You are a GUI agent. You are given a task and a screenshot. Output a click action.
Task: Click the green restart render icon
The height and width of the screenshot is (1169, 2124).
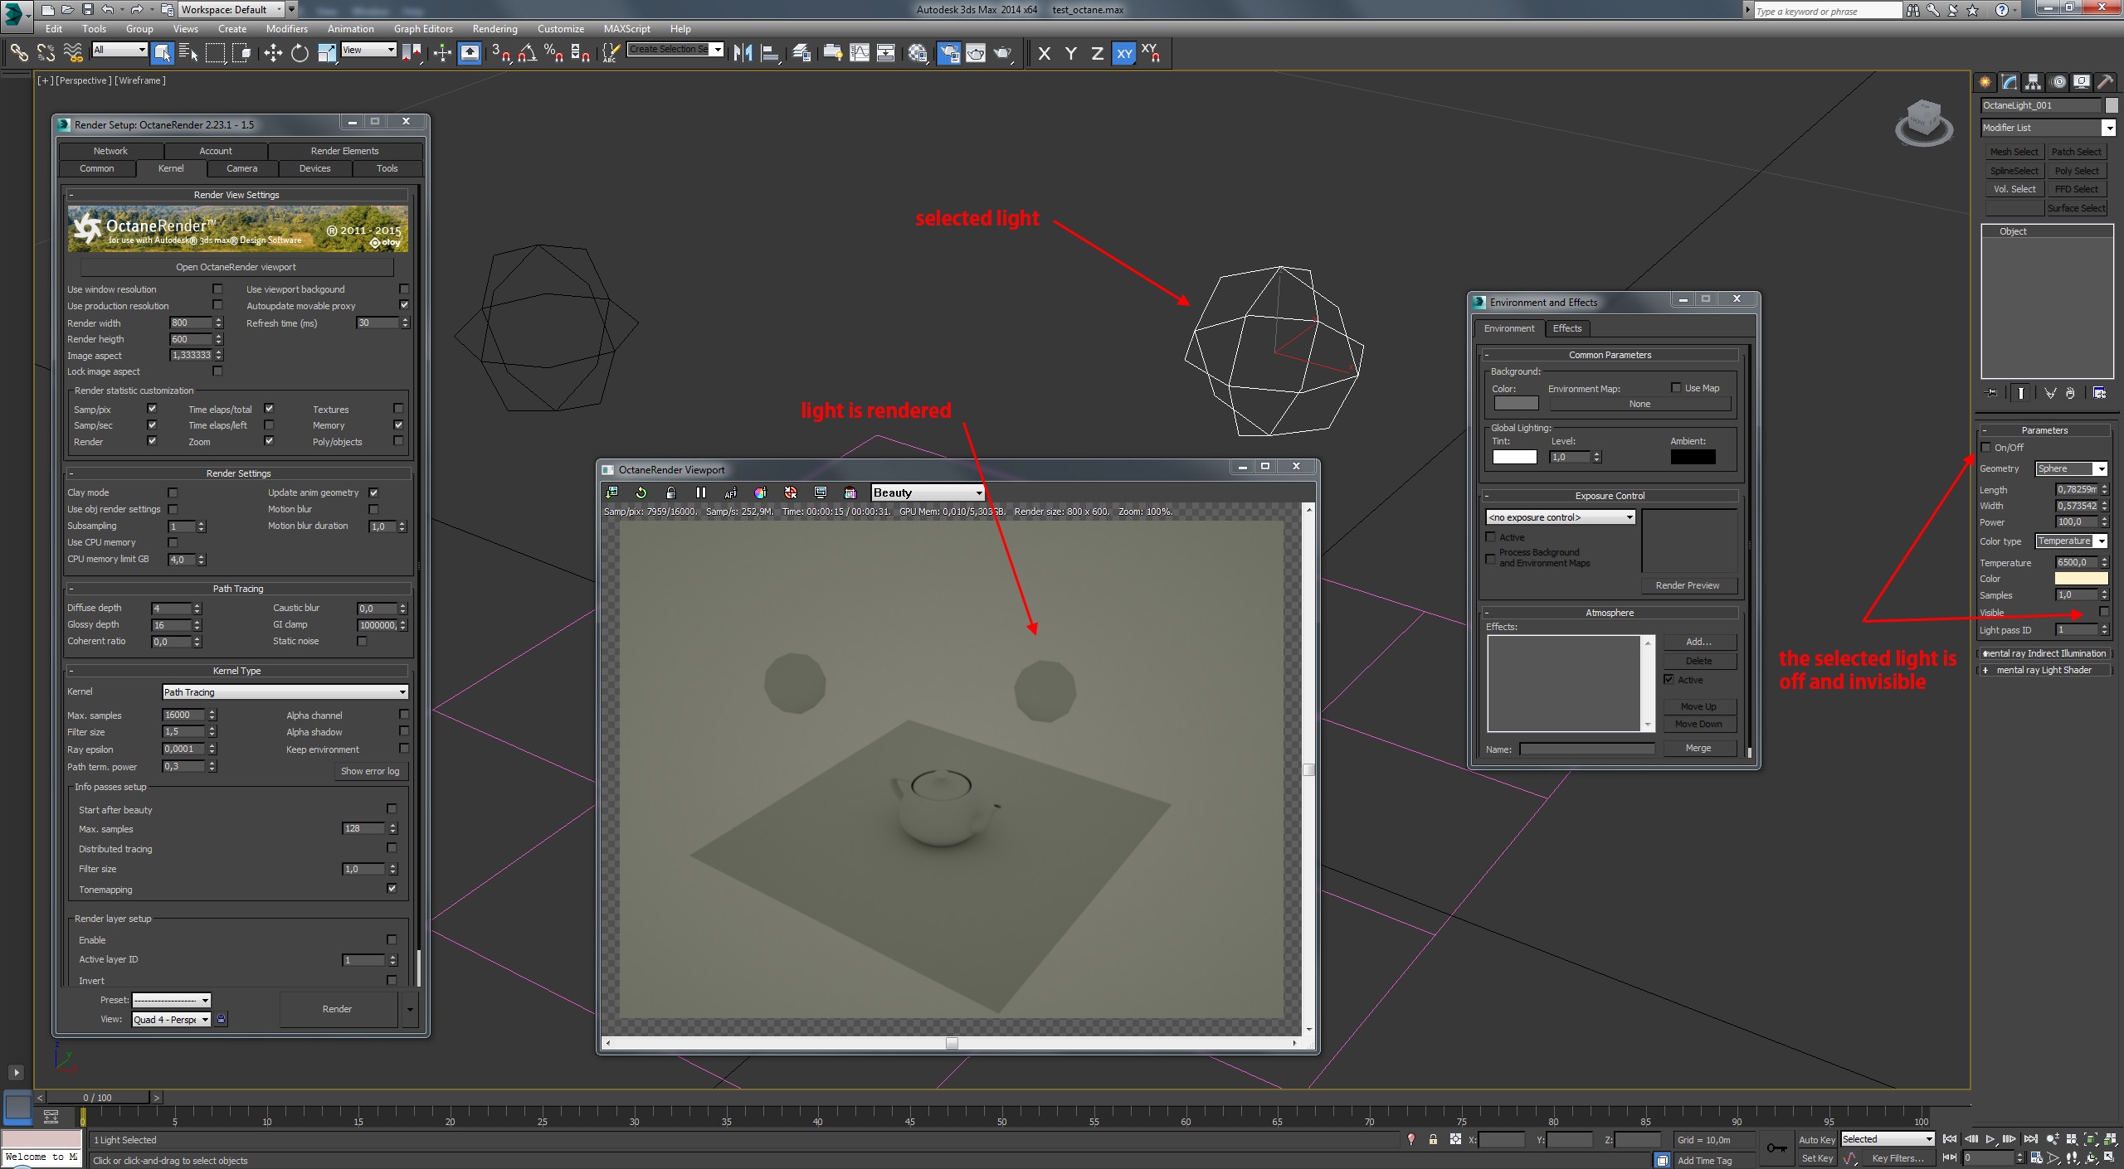[641, 492]
